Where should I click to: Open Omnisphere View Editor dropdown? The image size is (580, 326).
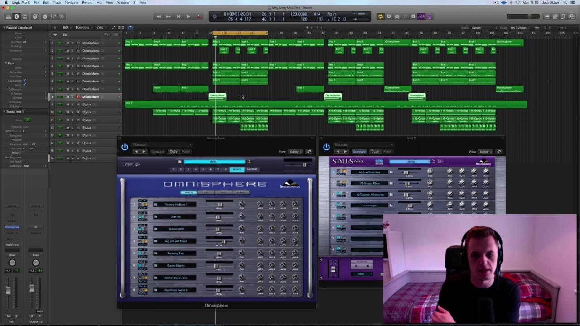(x=295, y=152)
